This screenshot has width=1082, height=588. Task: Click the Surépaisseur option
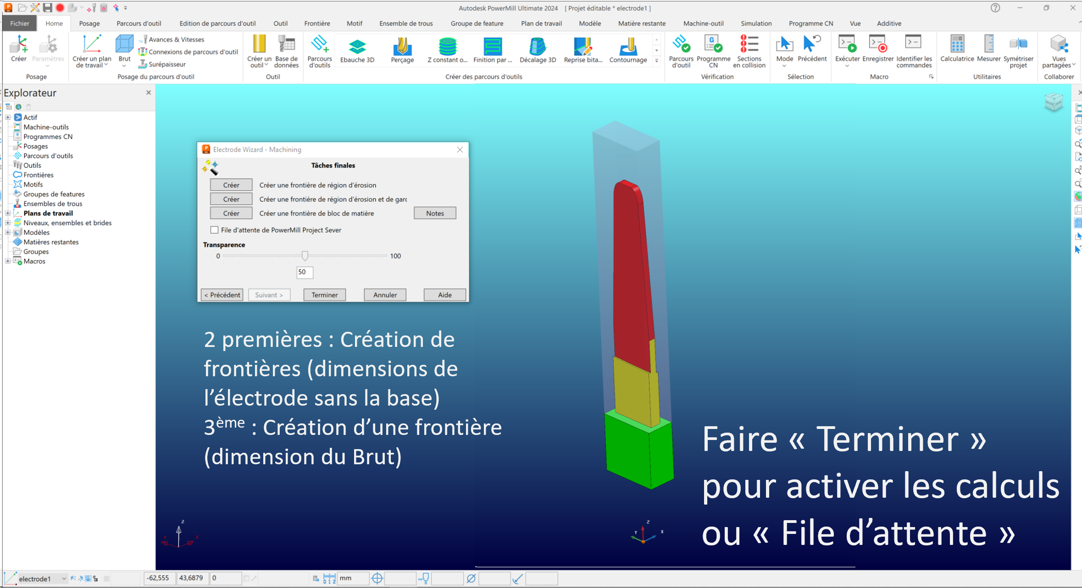point(162,64)
